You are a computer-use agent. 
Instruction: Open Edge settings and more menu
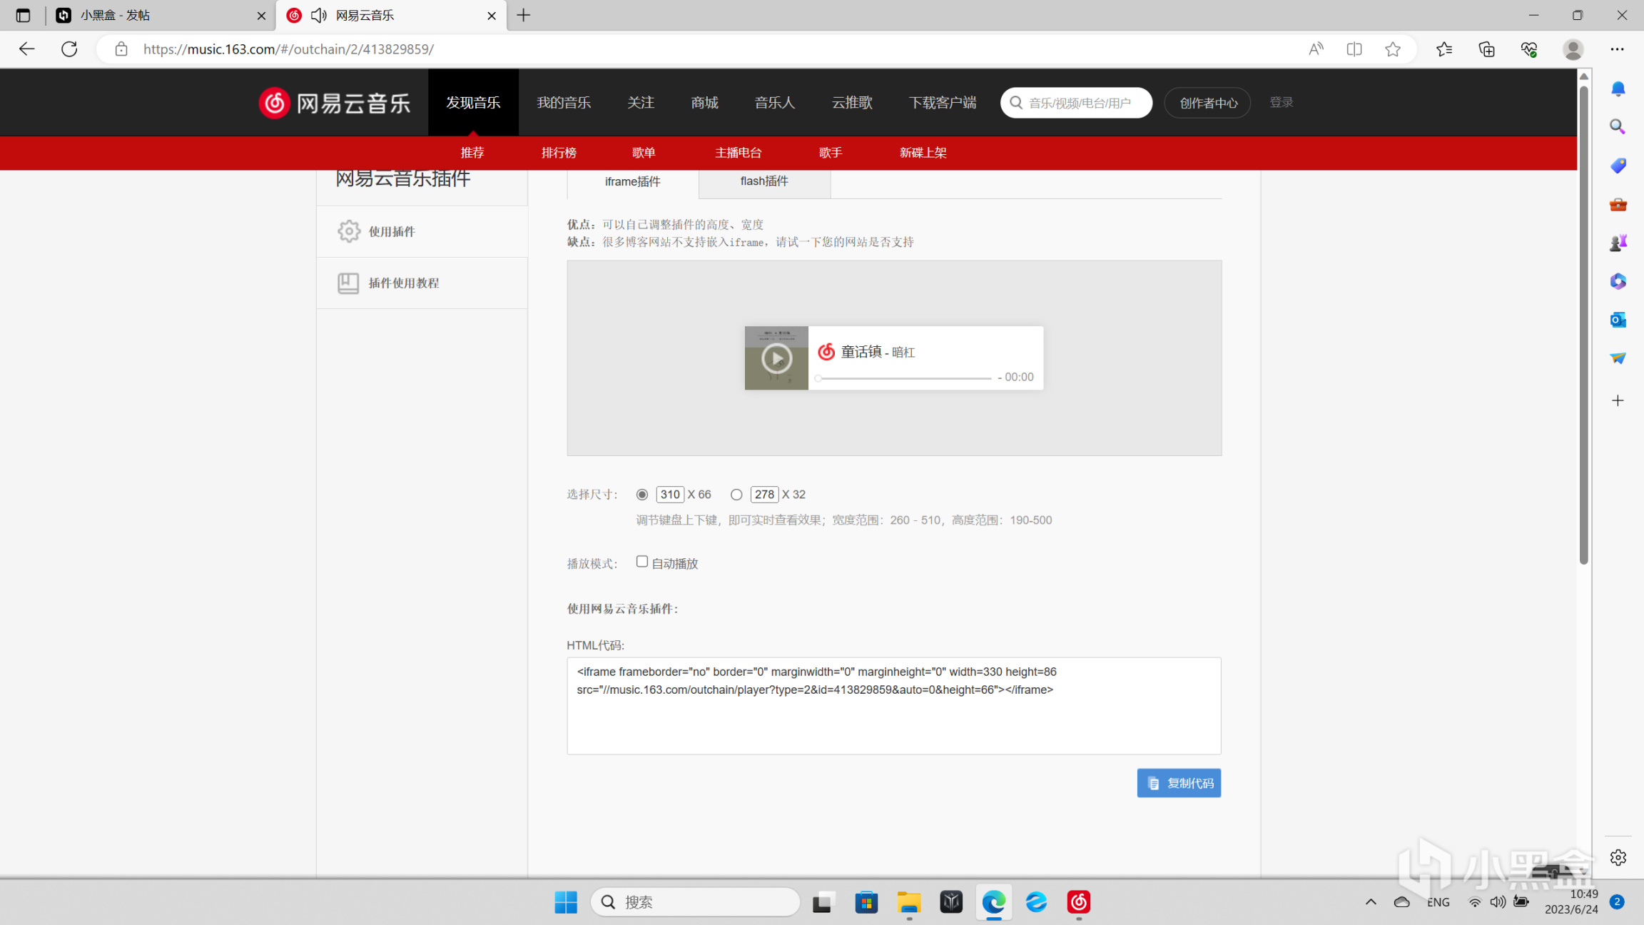(x=1617, y=49)
